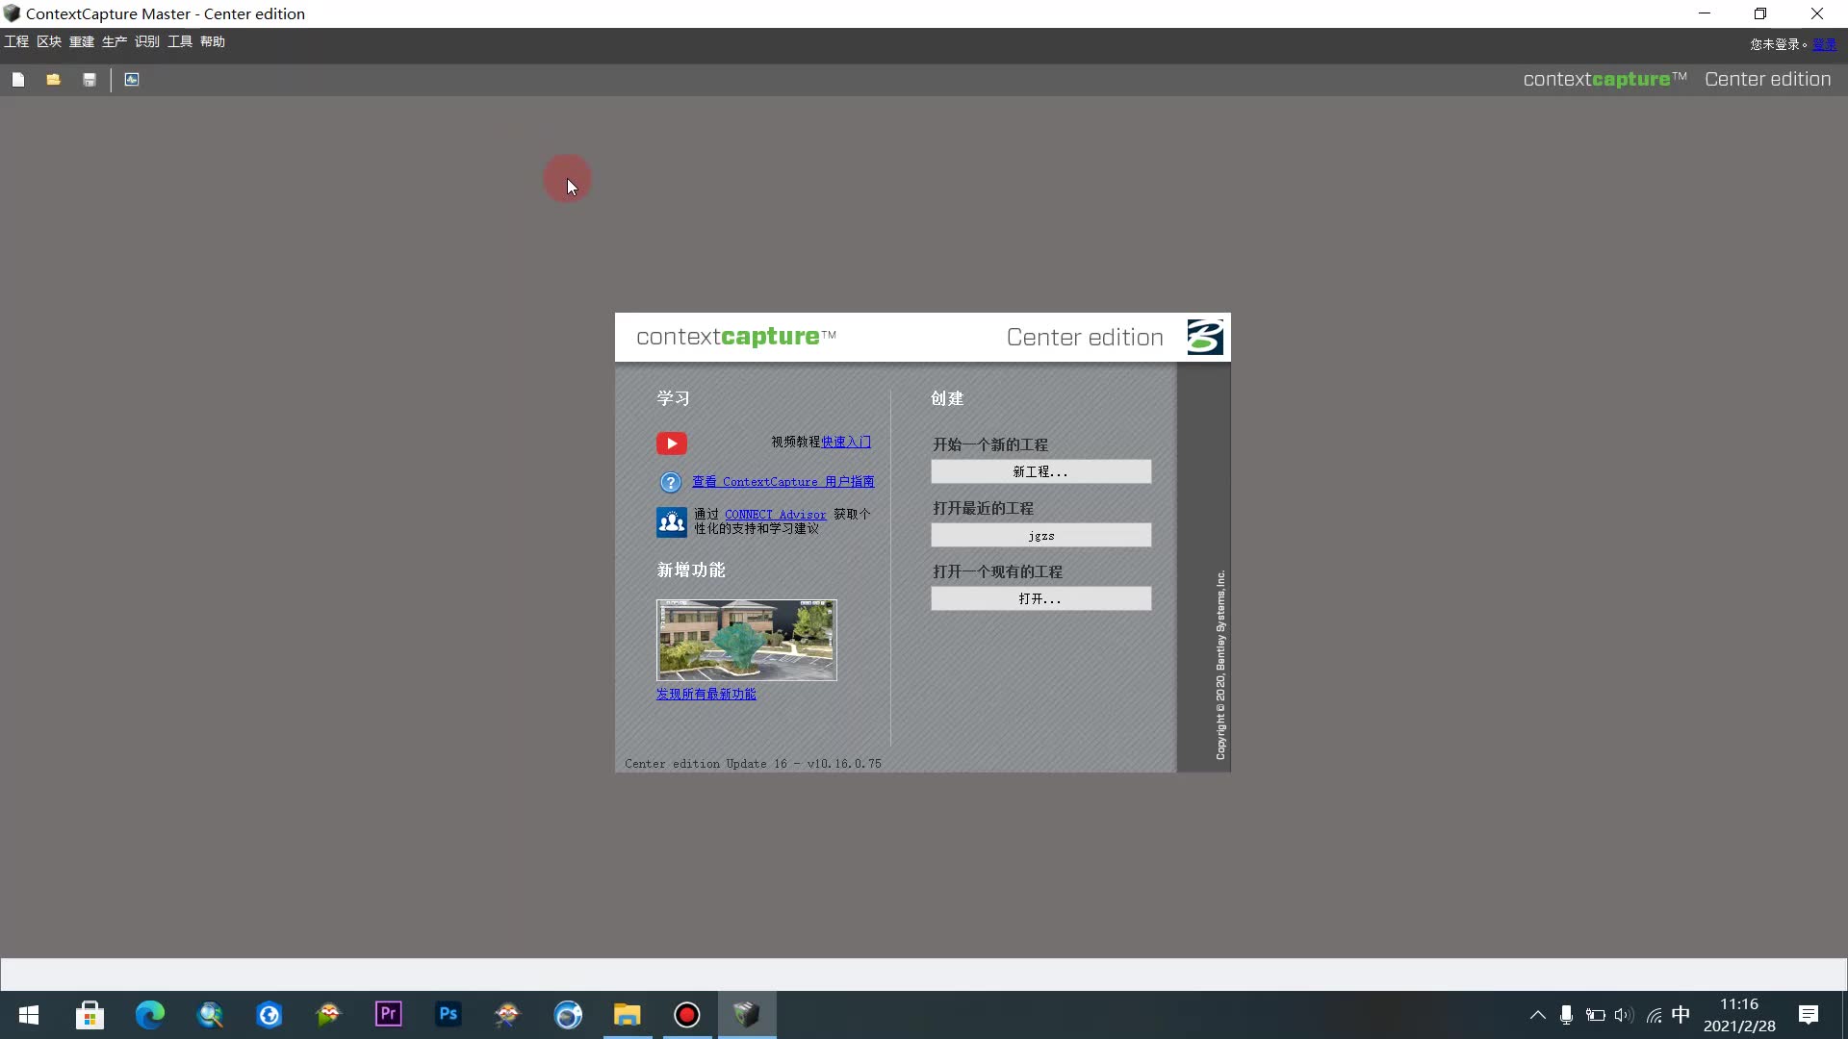
Task: Expand the system tray hidden icons chevron
Action: [x=1537, y=1015]
